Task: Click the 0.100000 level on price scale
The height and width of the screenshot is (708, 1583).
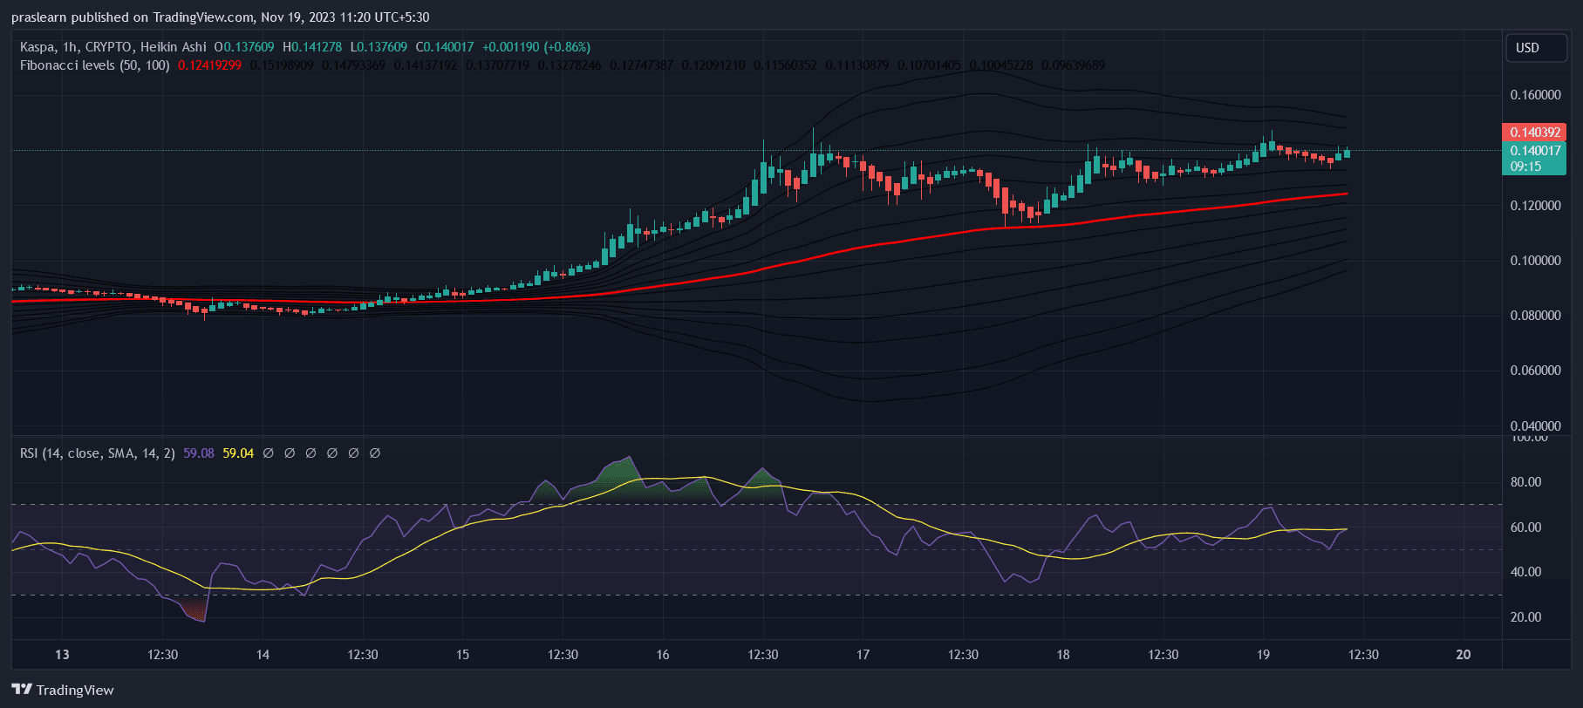Action: click(1535, 261)
